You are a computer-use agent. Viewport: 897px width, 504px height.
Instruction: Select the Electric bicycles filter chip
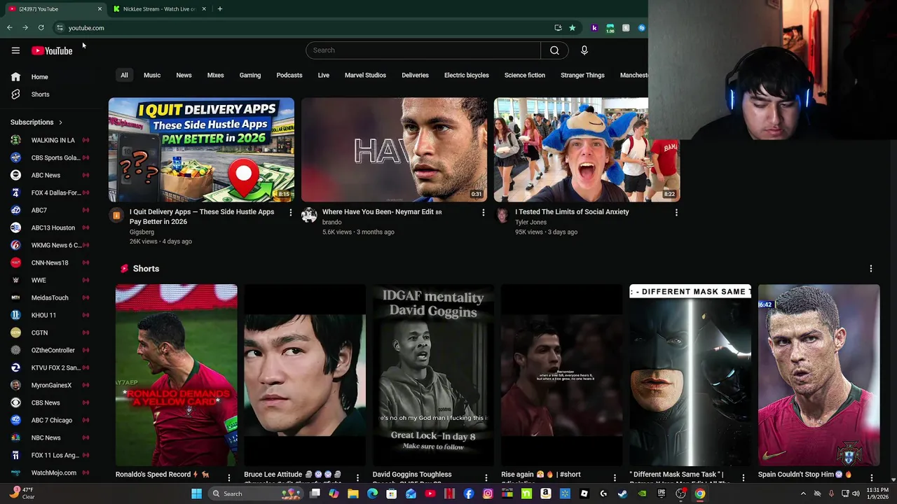click(467, 75)
